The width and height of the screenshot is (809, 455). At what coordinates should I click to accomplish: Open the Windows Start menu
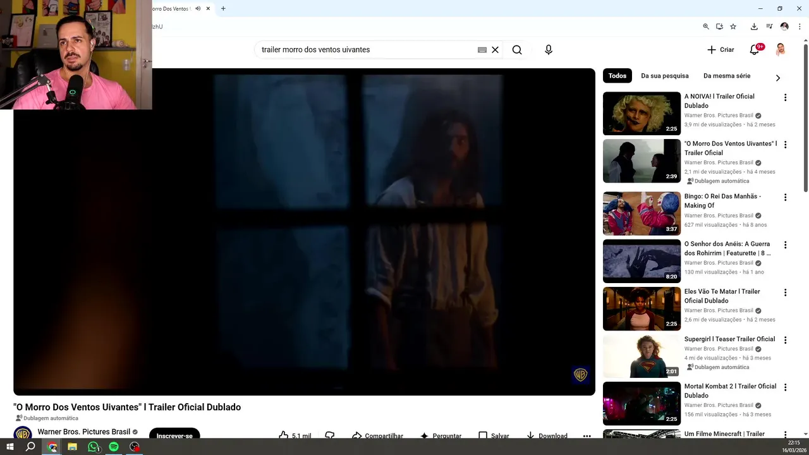10,447
